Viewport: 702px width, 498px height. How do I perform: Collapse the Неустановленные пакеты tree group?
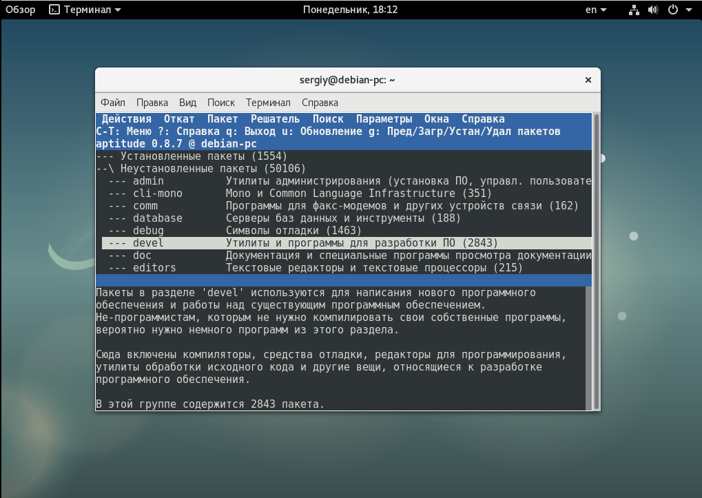[201, 169]
